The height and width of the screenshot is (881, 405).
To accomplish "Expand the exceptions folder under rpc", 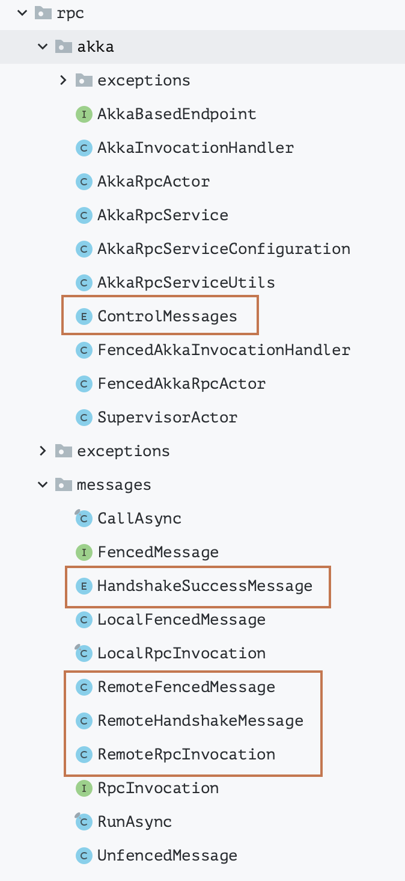I will (x=42, y=451).
